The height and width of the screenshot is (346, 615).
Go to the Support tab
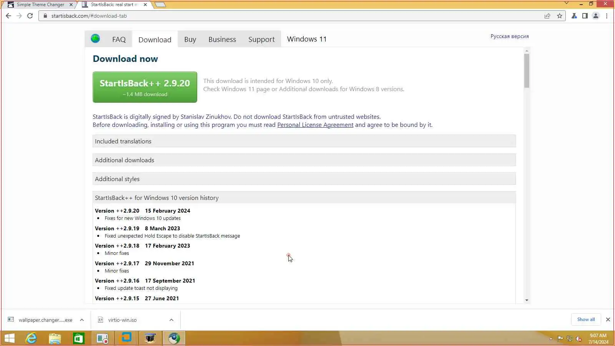click(x=261, y=39)
